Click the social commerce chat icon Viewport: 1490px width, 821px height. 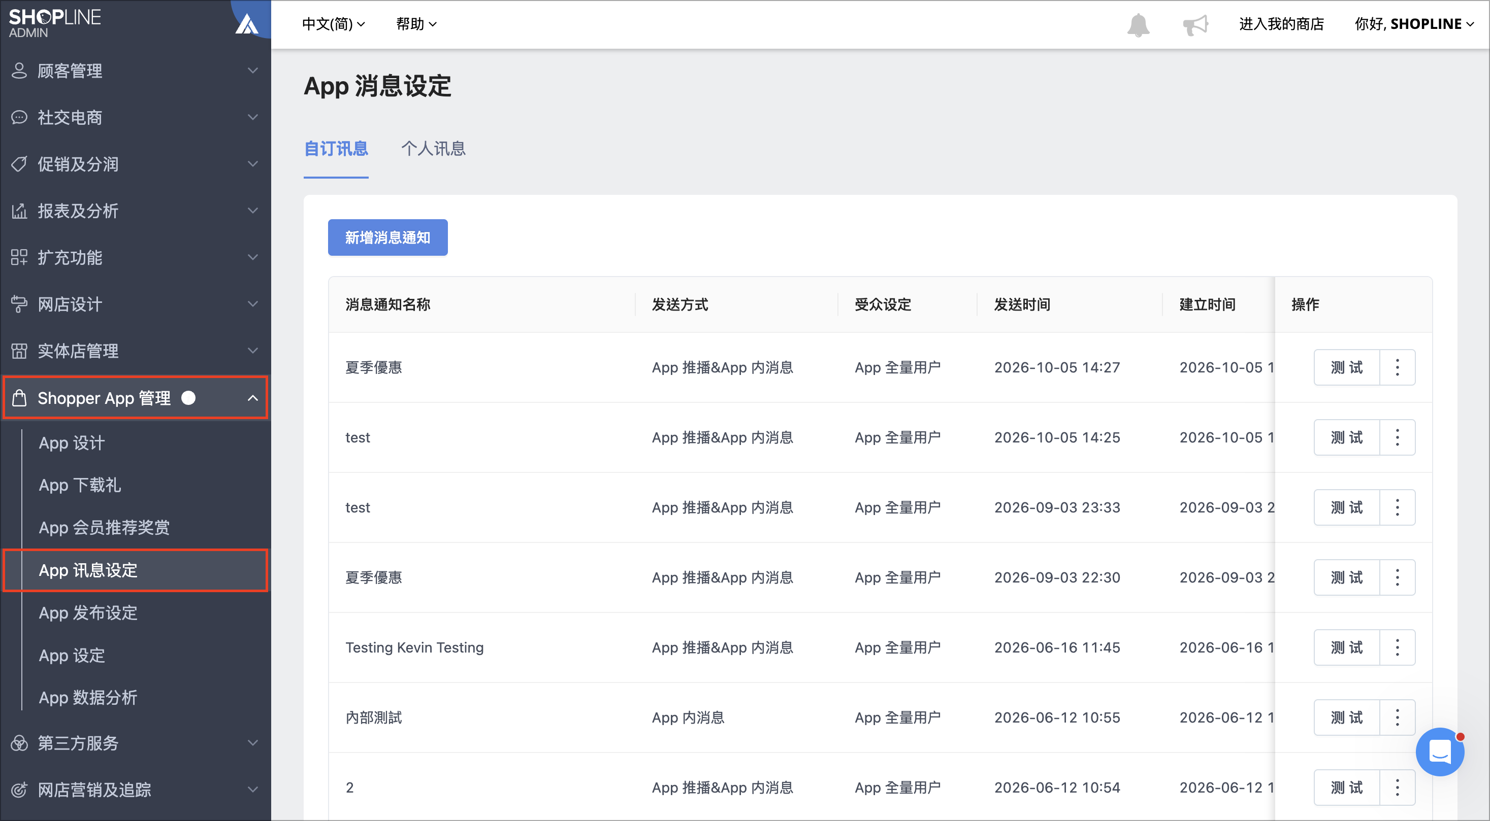(19, 117)
